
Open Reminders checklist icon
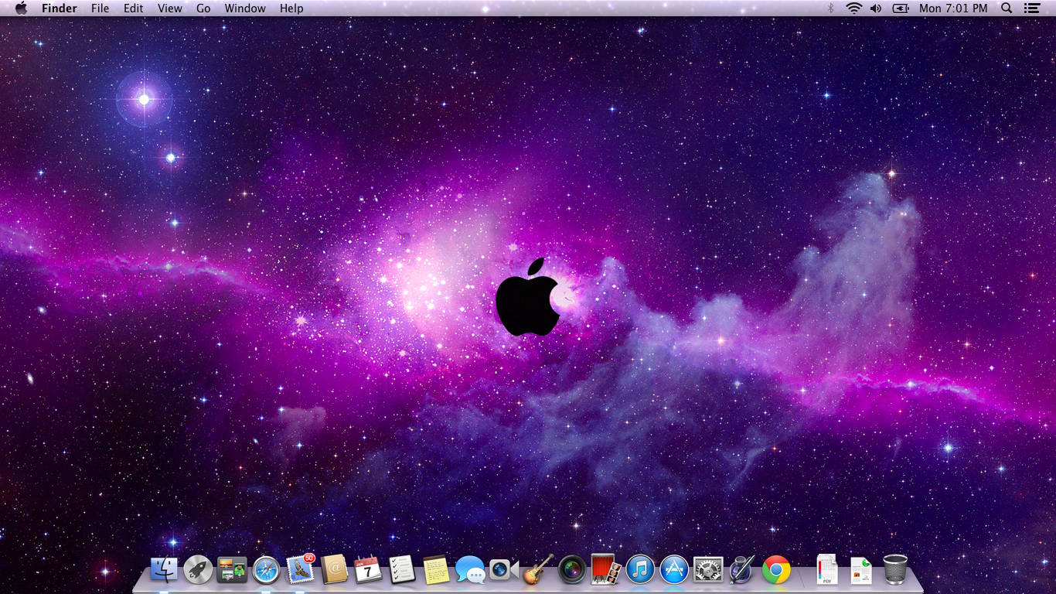[402, 570]
